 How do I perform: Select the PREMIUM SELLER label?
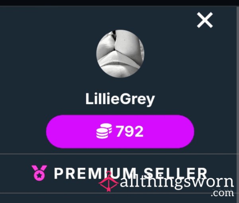tap(131, 173)
